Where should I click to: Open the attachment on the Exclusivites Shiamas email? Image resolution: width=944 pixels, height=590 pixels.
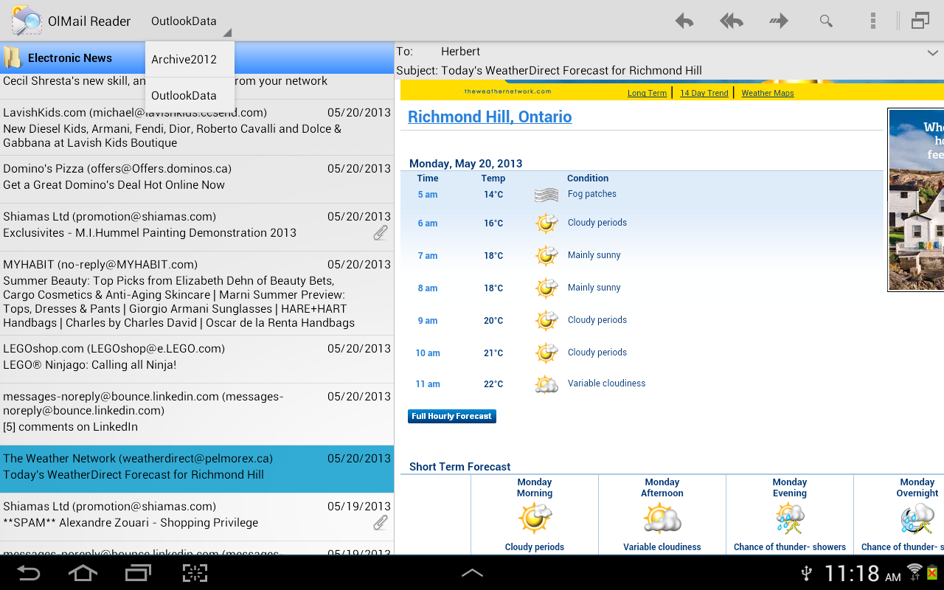pyautogui.click(x=381, y=232)
